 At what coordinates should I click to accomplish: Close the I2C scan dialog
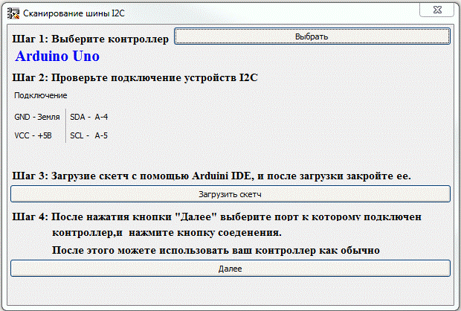coord(437,10)
